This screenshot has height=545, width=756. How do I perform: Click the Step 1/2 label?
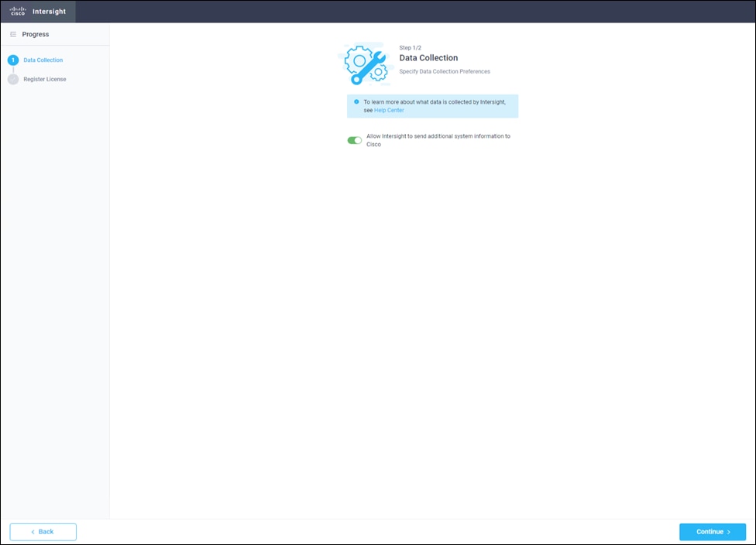pyautogui.click(x=410, y=48)
